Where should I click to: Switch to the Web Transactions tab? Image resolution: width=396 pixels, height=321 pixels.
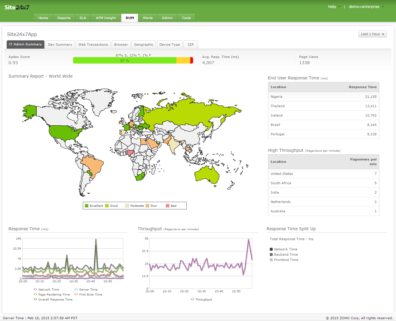coord(93,45)
